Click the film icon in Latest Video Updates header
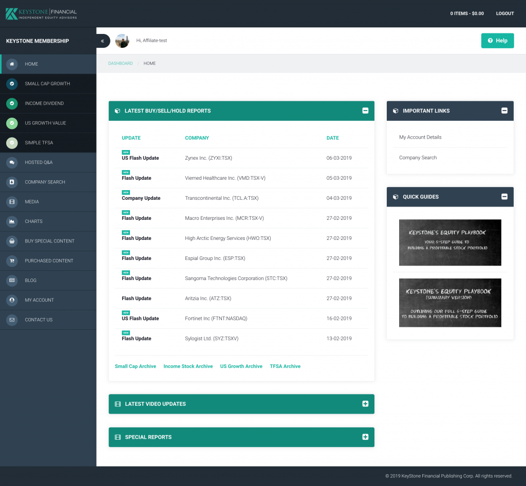 point(118,404)
